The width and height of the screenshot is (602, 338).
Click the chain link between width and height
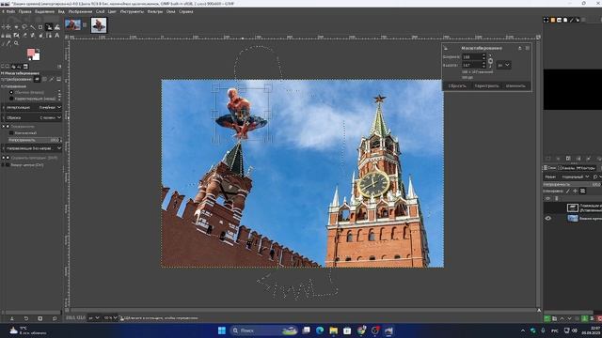pyautogui.click(x=490, y=61)
